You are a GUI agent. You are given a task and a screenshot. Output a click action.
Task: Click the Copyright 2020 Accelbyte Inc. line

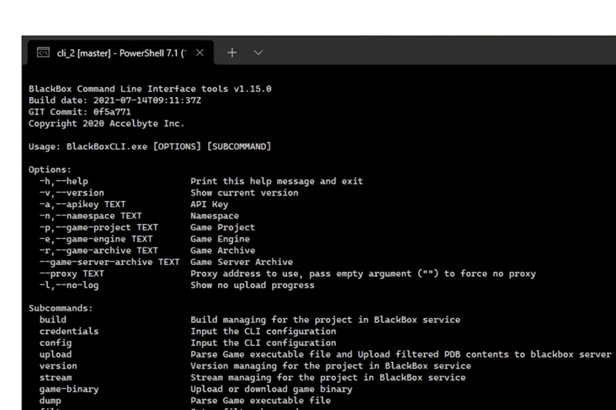[x=107, y=123]
